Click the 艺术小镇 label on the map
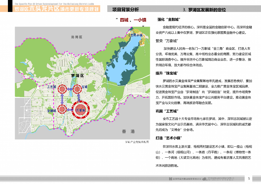The width and height of the screenshot is (261, 184). 136,35
